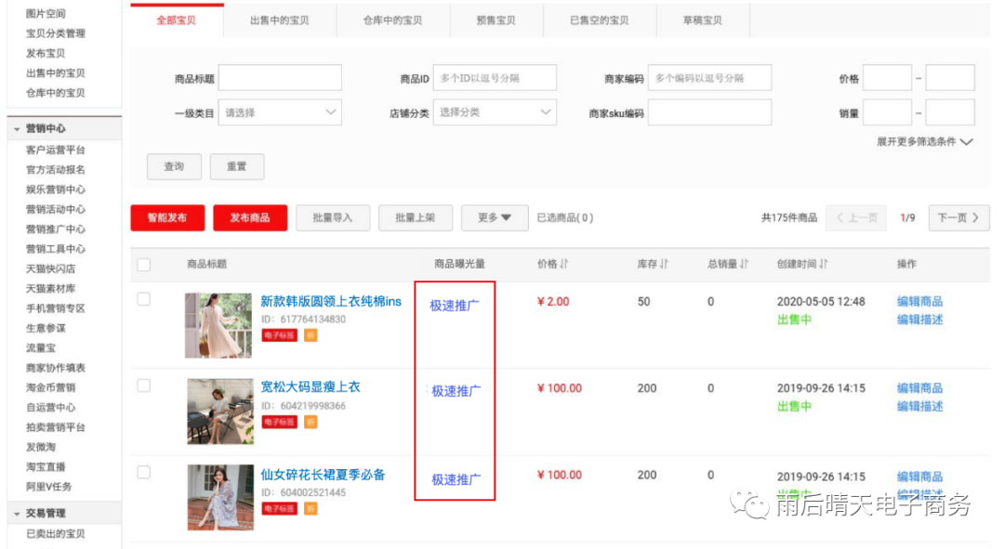Focus the 商品标题 input field
Screen dimensions: 1004x549
(x=280, y=78)
